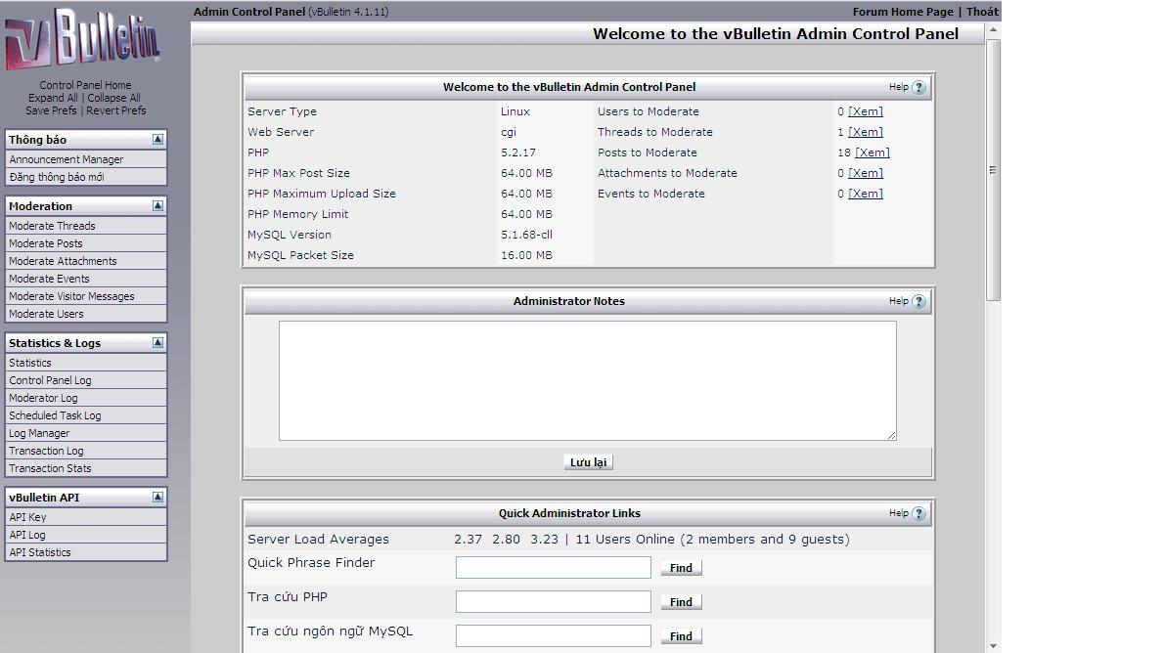Click the Server Load Averages label
1164x653 pixels.
coord(318,540)
